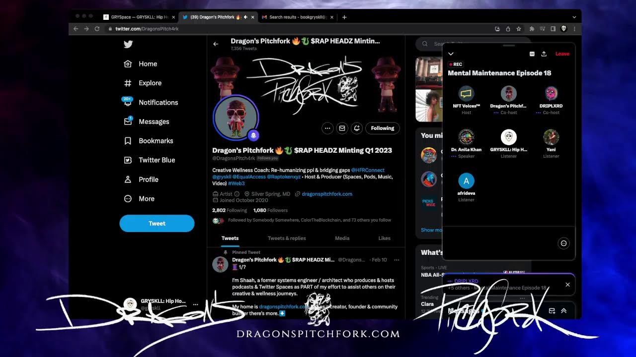Go back using the profile header arrow
636x357 pixels.
pos(216,44)
